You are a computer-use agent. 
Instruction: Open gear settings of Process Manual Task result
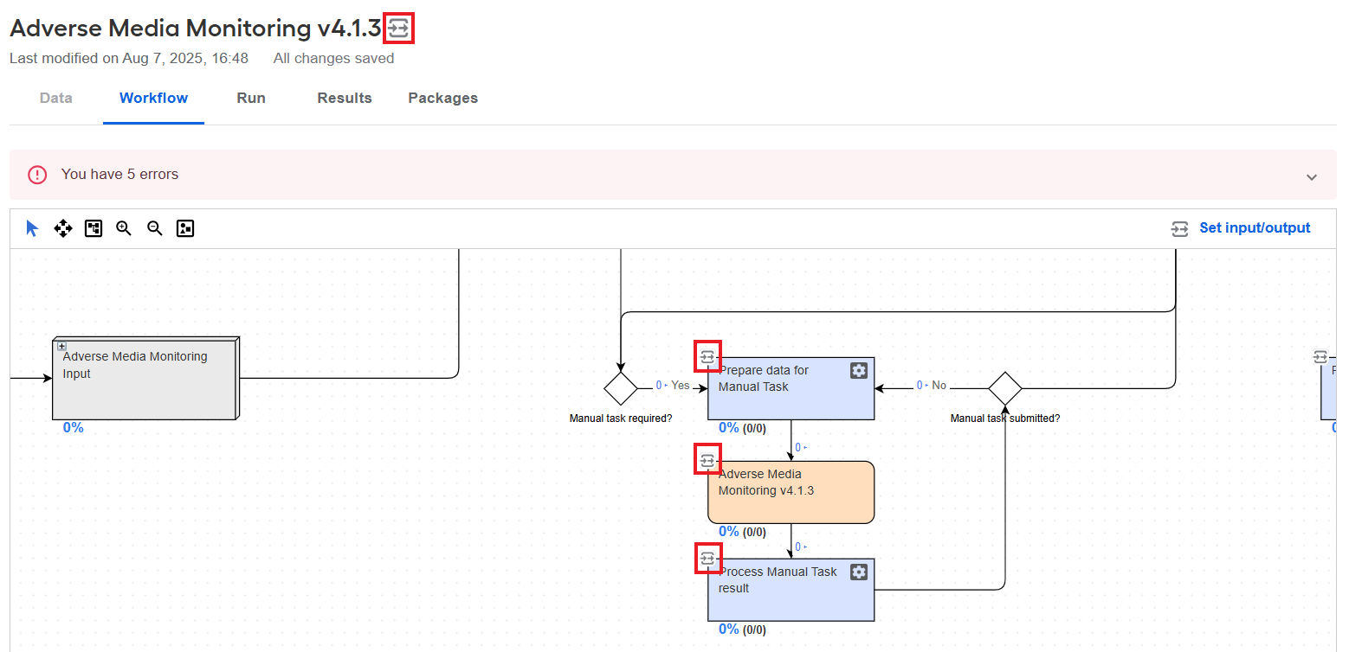tap(858, 572)
